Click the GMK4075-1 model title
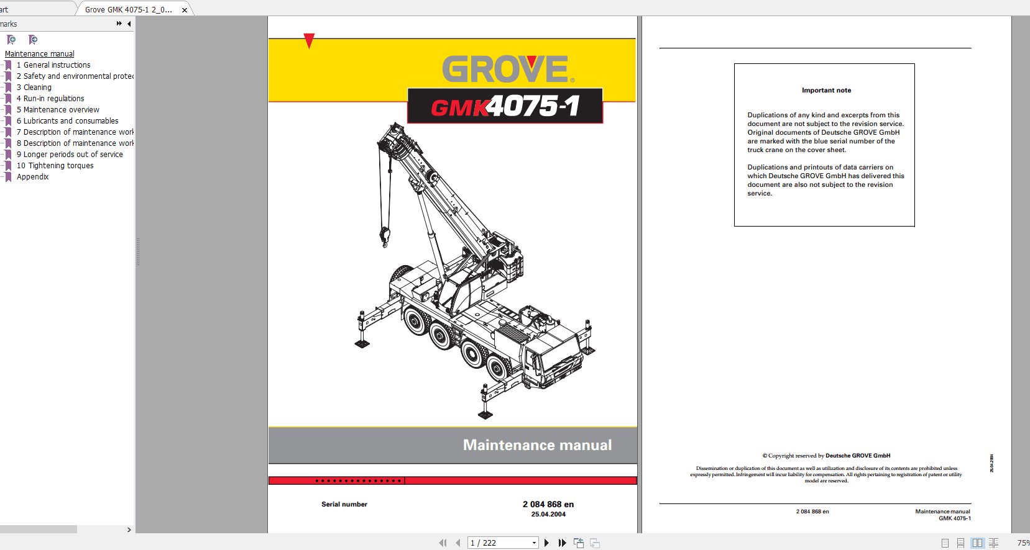This screenshot has height=550, width=1030. pos(505,106)
